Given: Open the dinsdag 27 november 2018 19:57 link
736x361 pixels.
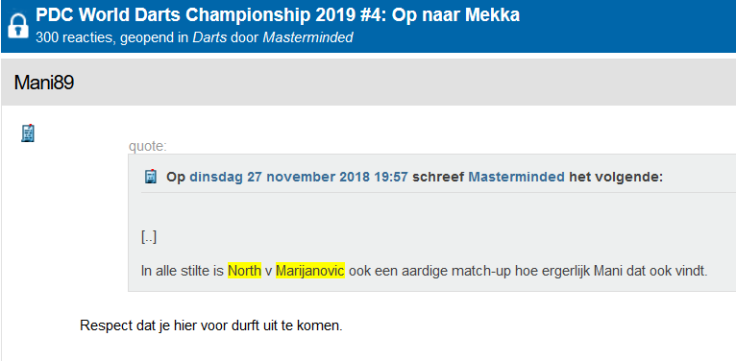Looking at the screenshot, I should 299,178.
